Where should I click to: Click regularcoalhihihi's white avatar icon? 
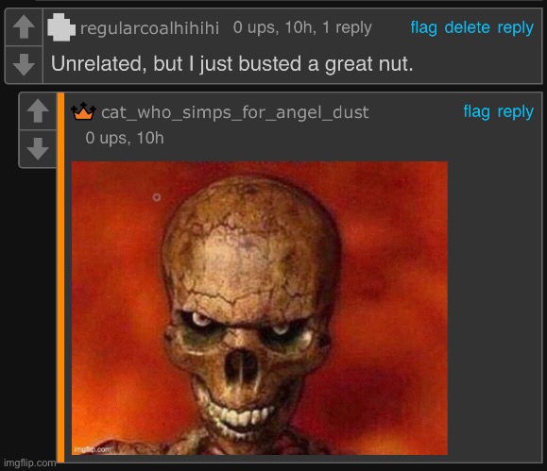61,27
